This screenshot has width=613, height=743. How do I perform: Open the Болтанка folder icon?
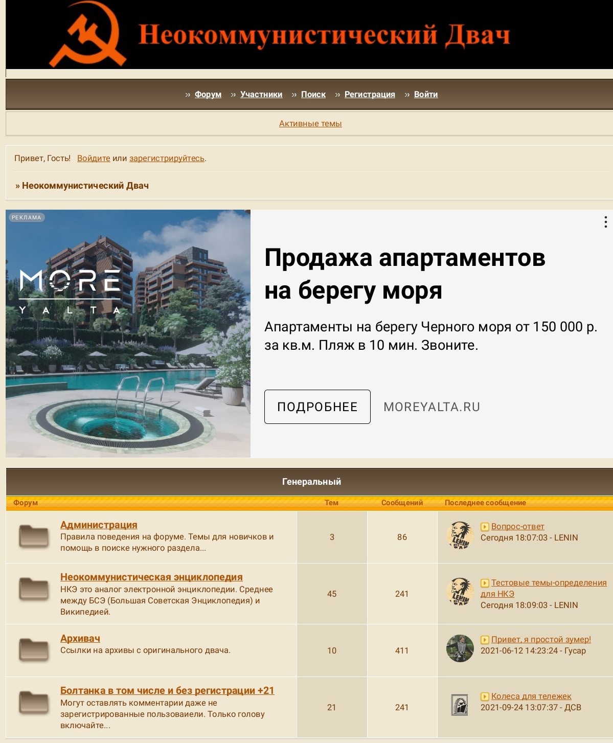pos(34,702)
